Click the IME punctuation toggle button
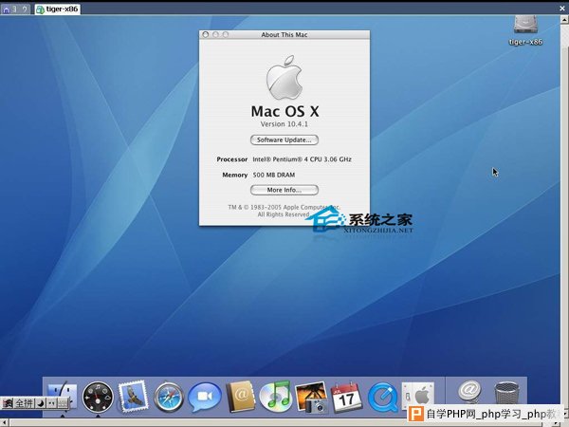Screen dimensions: 569x427 click(x=51, y=403)
